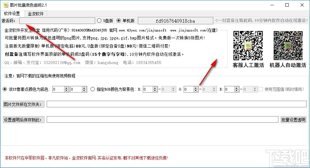Increase B value with up arrow

tap(237, 88)
